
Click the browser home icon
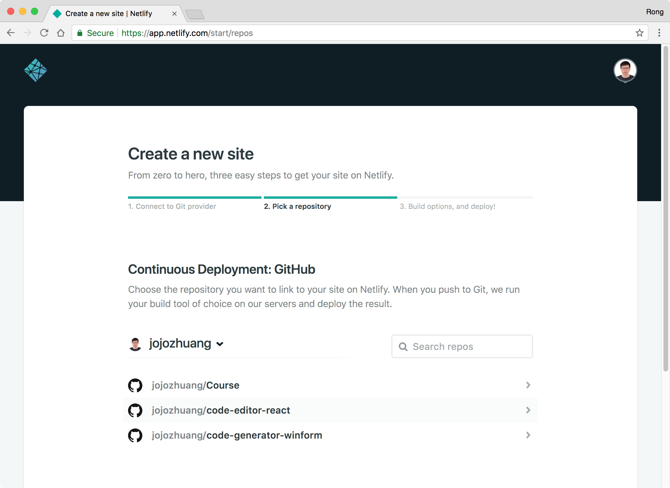pos(61,33)
